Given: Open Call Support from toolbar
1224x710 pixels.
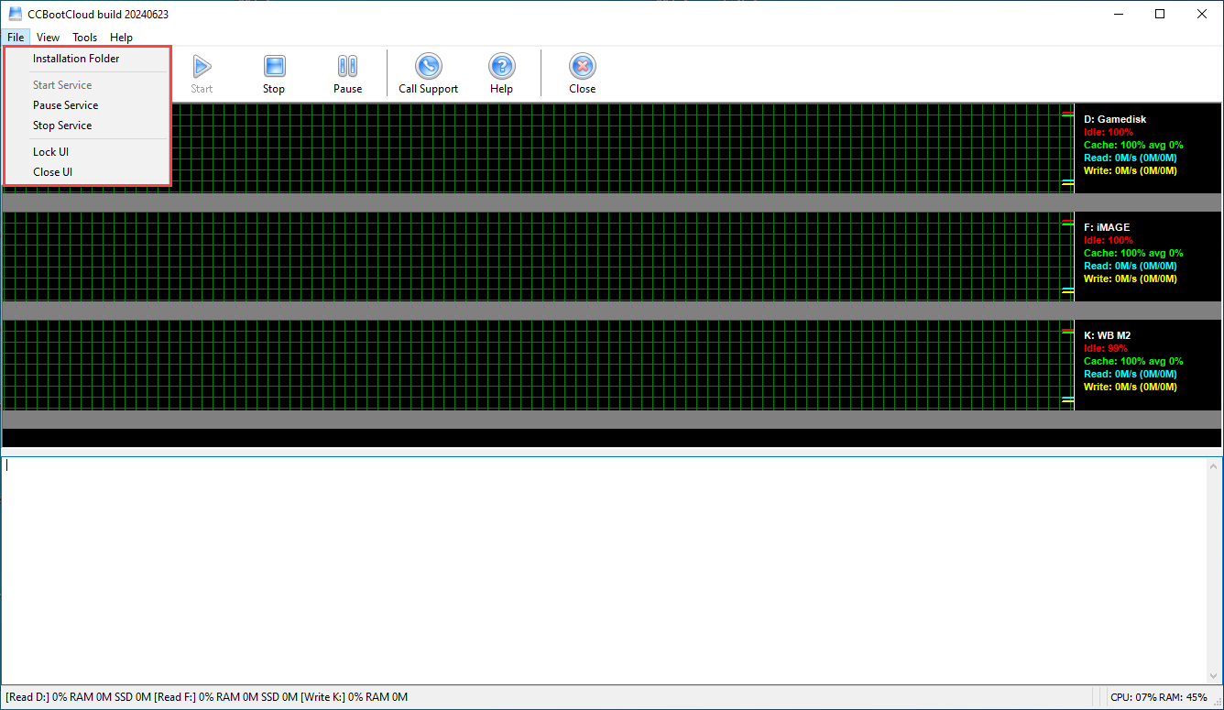Looking at the screenshot, I should tap(428, 67).
